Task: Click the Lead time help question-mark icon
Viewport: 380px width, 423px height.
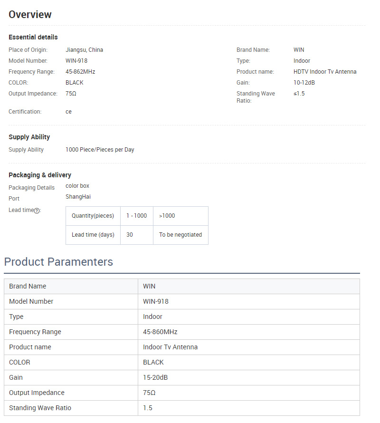Action: tap(37, 211)
